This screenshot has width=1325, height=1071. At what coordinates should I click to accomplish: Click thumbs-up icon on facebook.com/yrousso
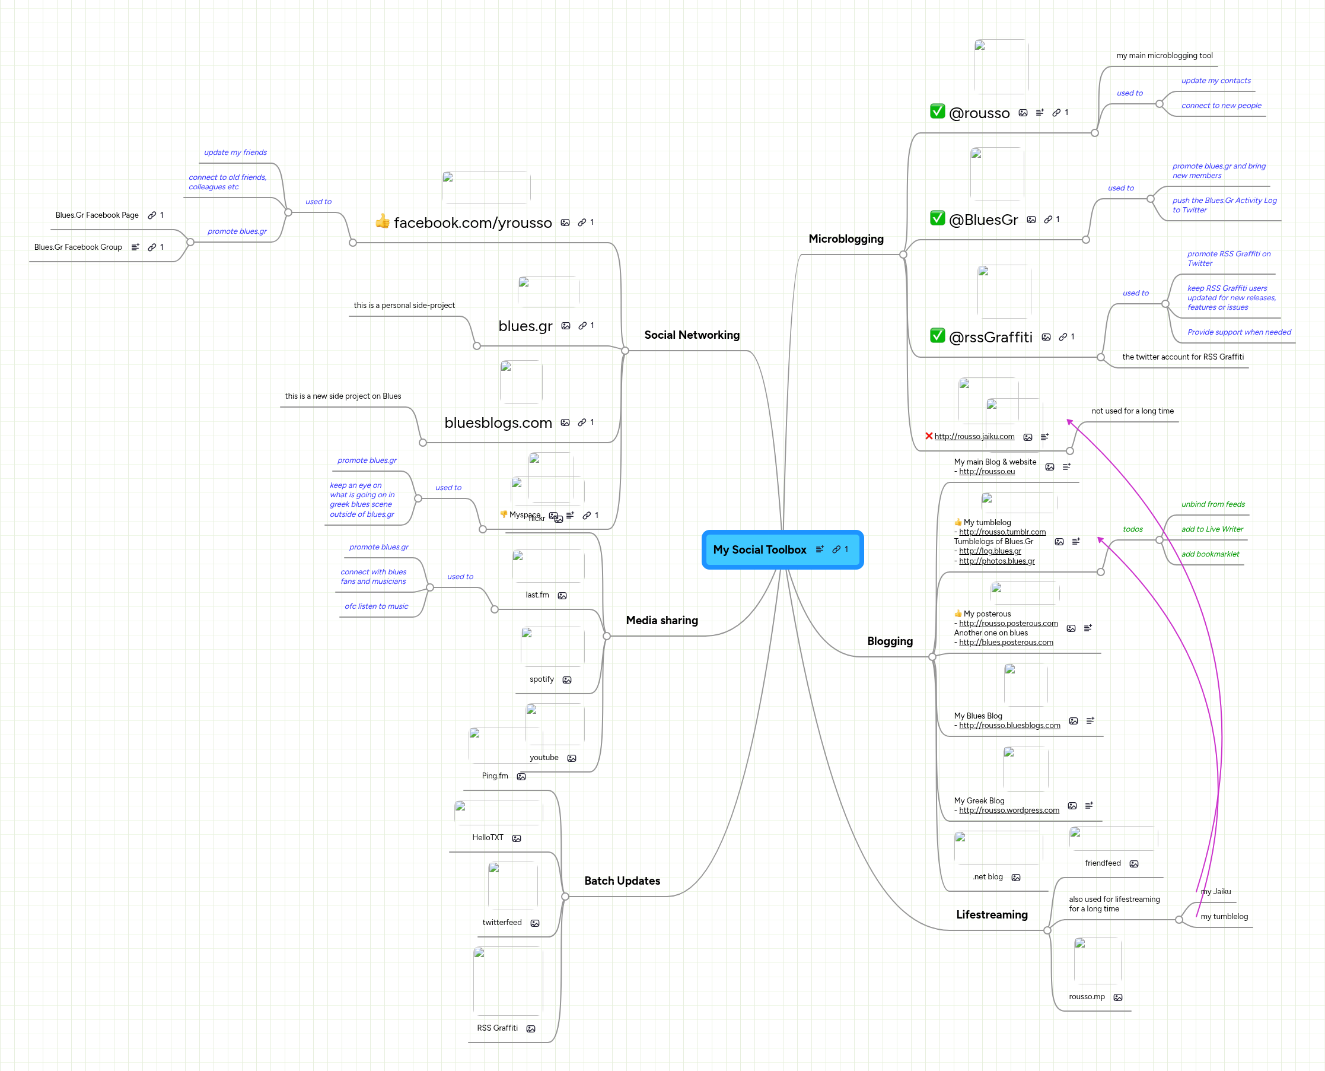[383, 221]
